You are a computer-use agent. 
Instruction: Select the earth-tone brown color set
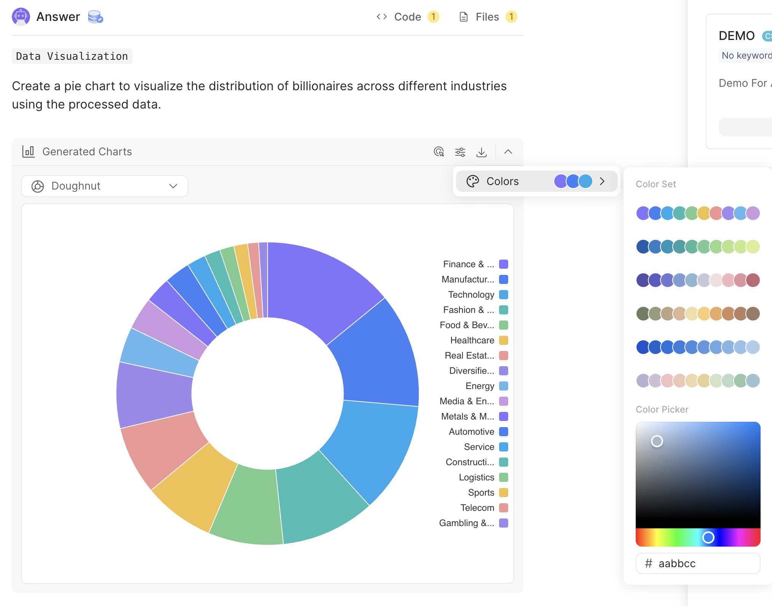(698, 314)
